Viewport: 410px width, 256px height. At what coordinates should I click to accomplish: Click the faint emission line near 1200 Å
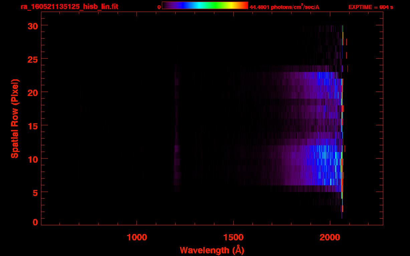(x=177, y=128)
